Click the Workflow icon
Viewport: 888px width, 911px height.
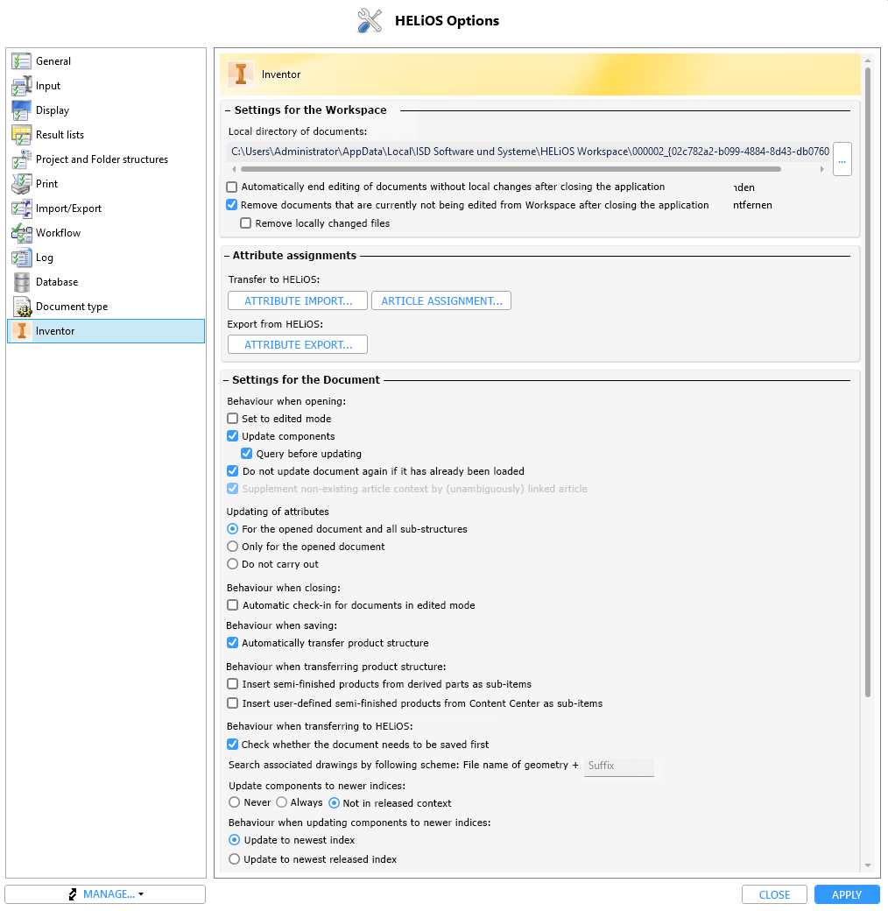(x=22, y=233)
